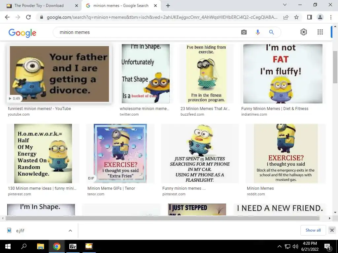Open 'wholesome minion meme' twitter link
338x253 pixels.
[x=145, y=109]
